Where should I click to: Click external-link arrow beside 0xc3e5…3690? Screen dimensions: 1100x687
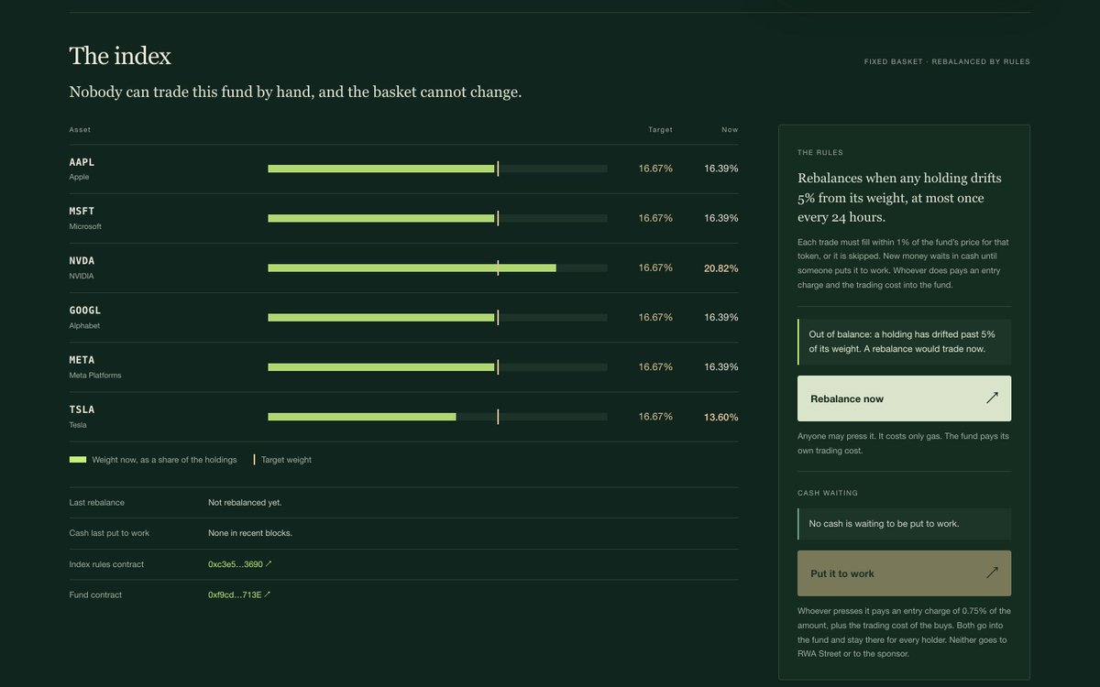pyautogui.click(x=269, y=564)
